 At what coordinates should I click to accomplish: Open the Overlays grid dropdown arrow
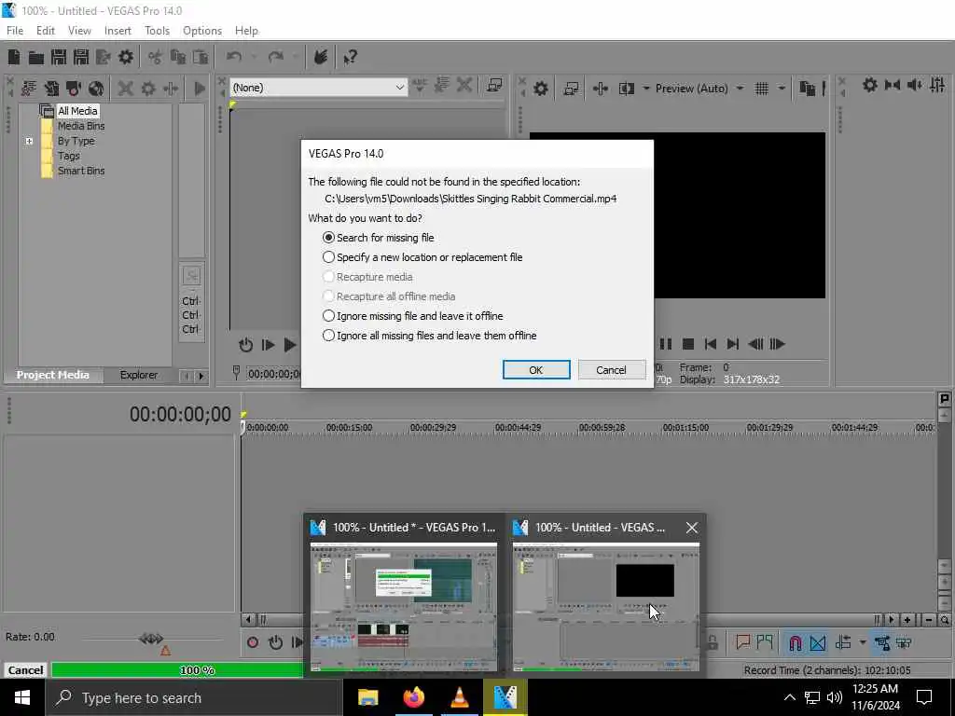pyautogui.click(x=781, y=89)
